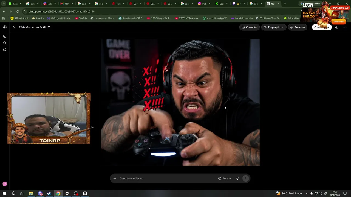This screenshot has height=197, width=351.
Task: Open the notification center icon
Action: point(345,193)
